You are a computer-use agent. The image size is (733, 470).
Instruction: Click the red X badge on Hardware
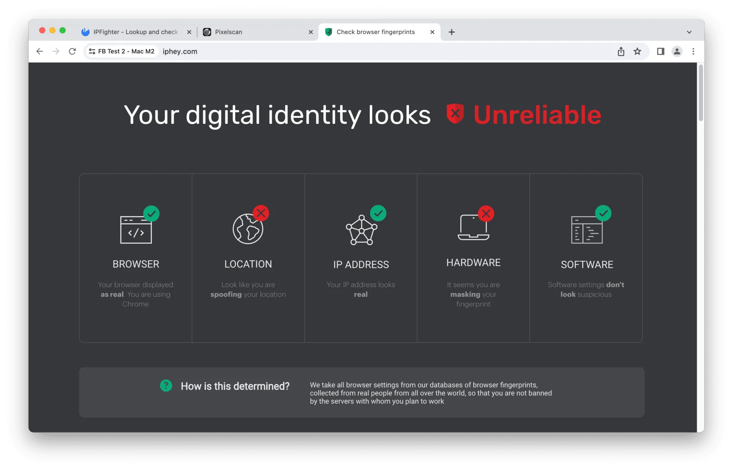point(486,213)
